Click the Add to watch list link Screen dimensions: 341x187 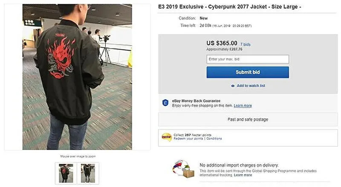click(x=251, y=86)
